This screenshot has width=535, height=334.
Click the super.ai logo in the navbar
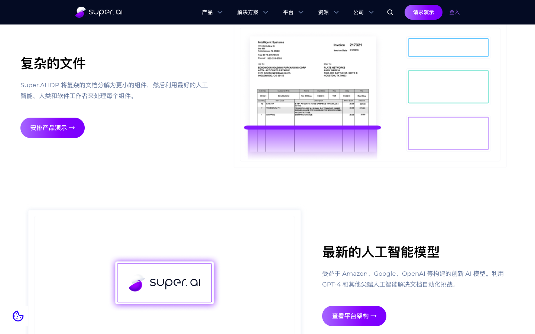tap(98, 12)
